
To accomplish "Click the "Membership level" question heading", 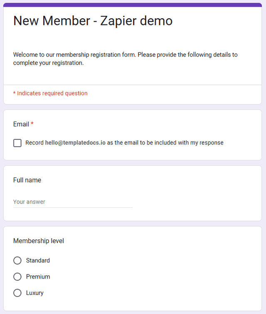I will 39,241.
